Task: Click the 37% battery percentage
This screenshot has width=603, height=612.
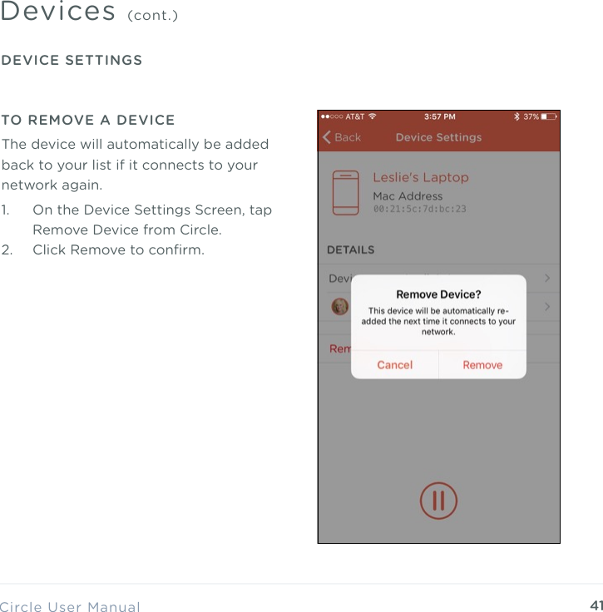Action: [531, 116]
